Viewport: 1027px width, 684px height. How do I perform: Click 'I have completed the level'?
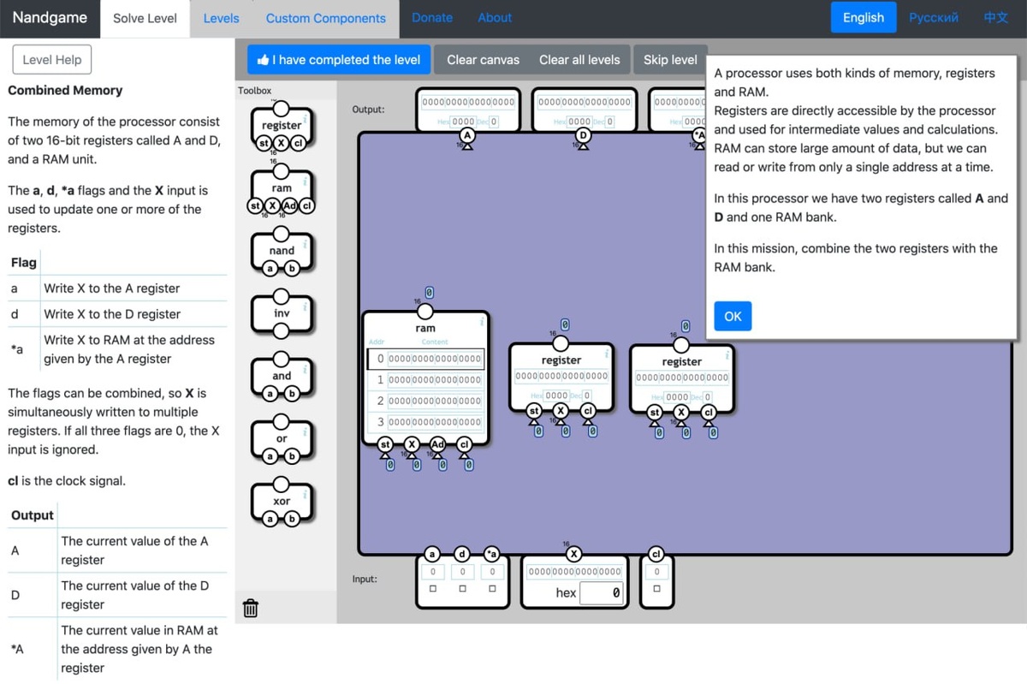(339, 60)
